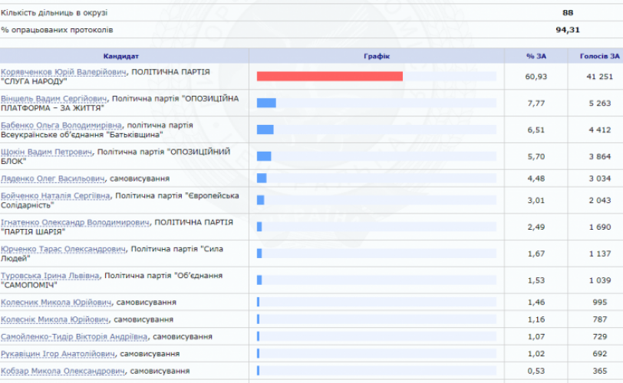Click the percentage value 4,48
Screen dimensions: 623x383
click(x=536, y=178)
